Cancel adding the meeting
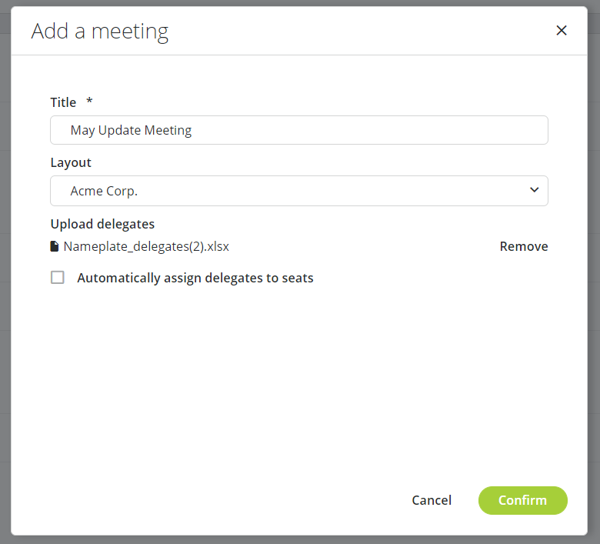Image resolution: width=600 pixels, height=544 pixels. [x=432, y=500]
